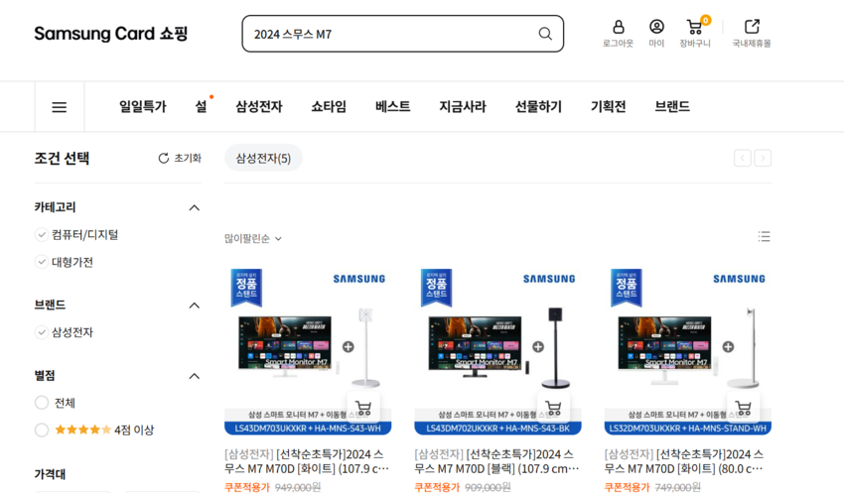Open M70D 화이트 80.0cm product title

tap(684, 461)
